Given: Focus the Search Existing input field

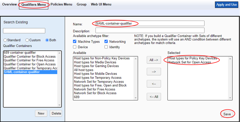Looking at the screenshot, I should 24,31.
